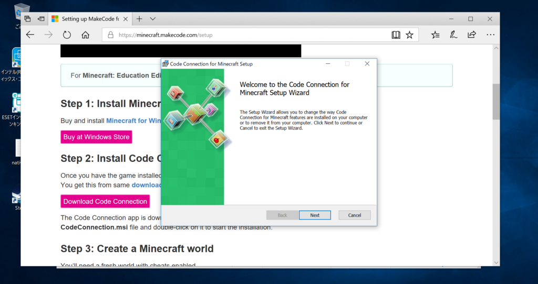Close the Code Connection Setup dialog
Image resolution: width=538 pixels, height=284 pixels.
[367, 63]
